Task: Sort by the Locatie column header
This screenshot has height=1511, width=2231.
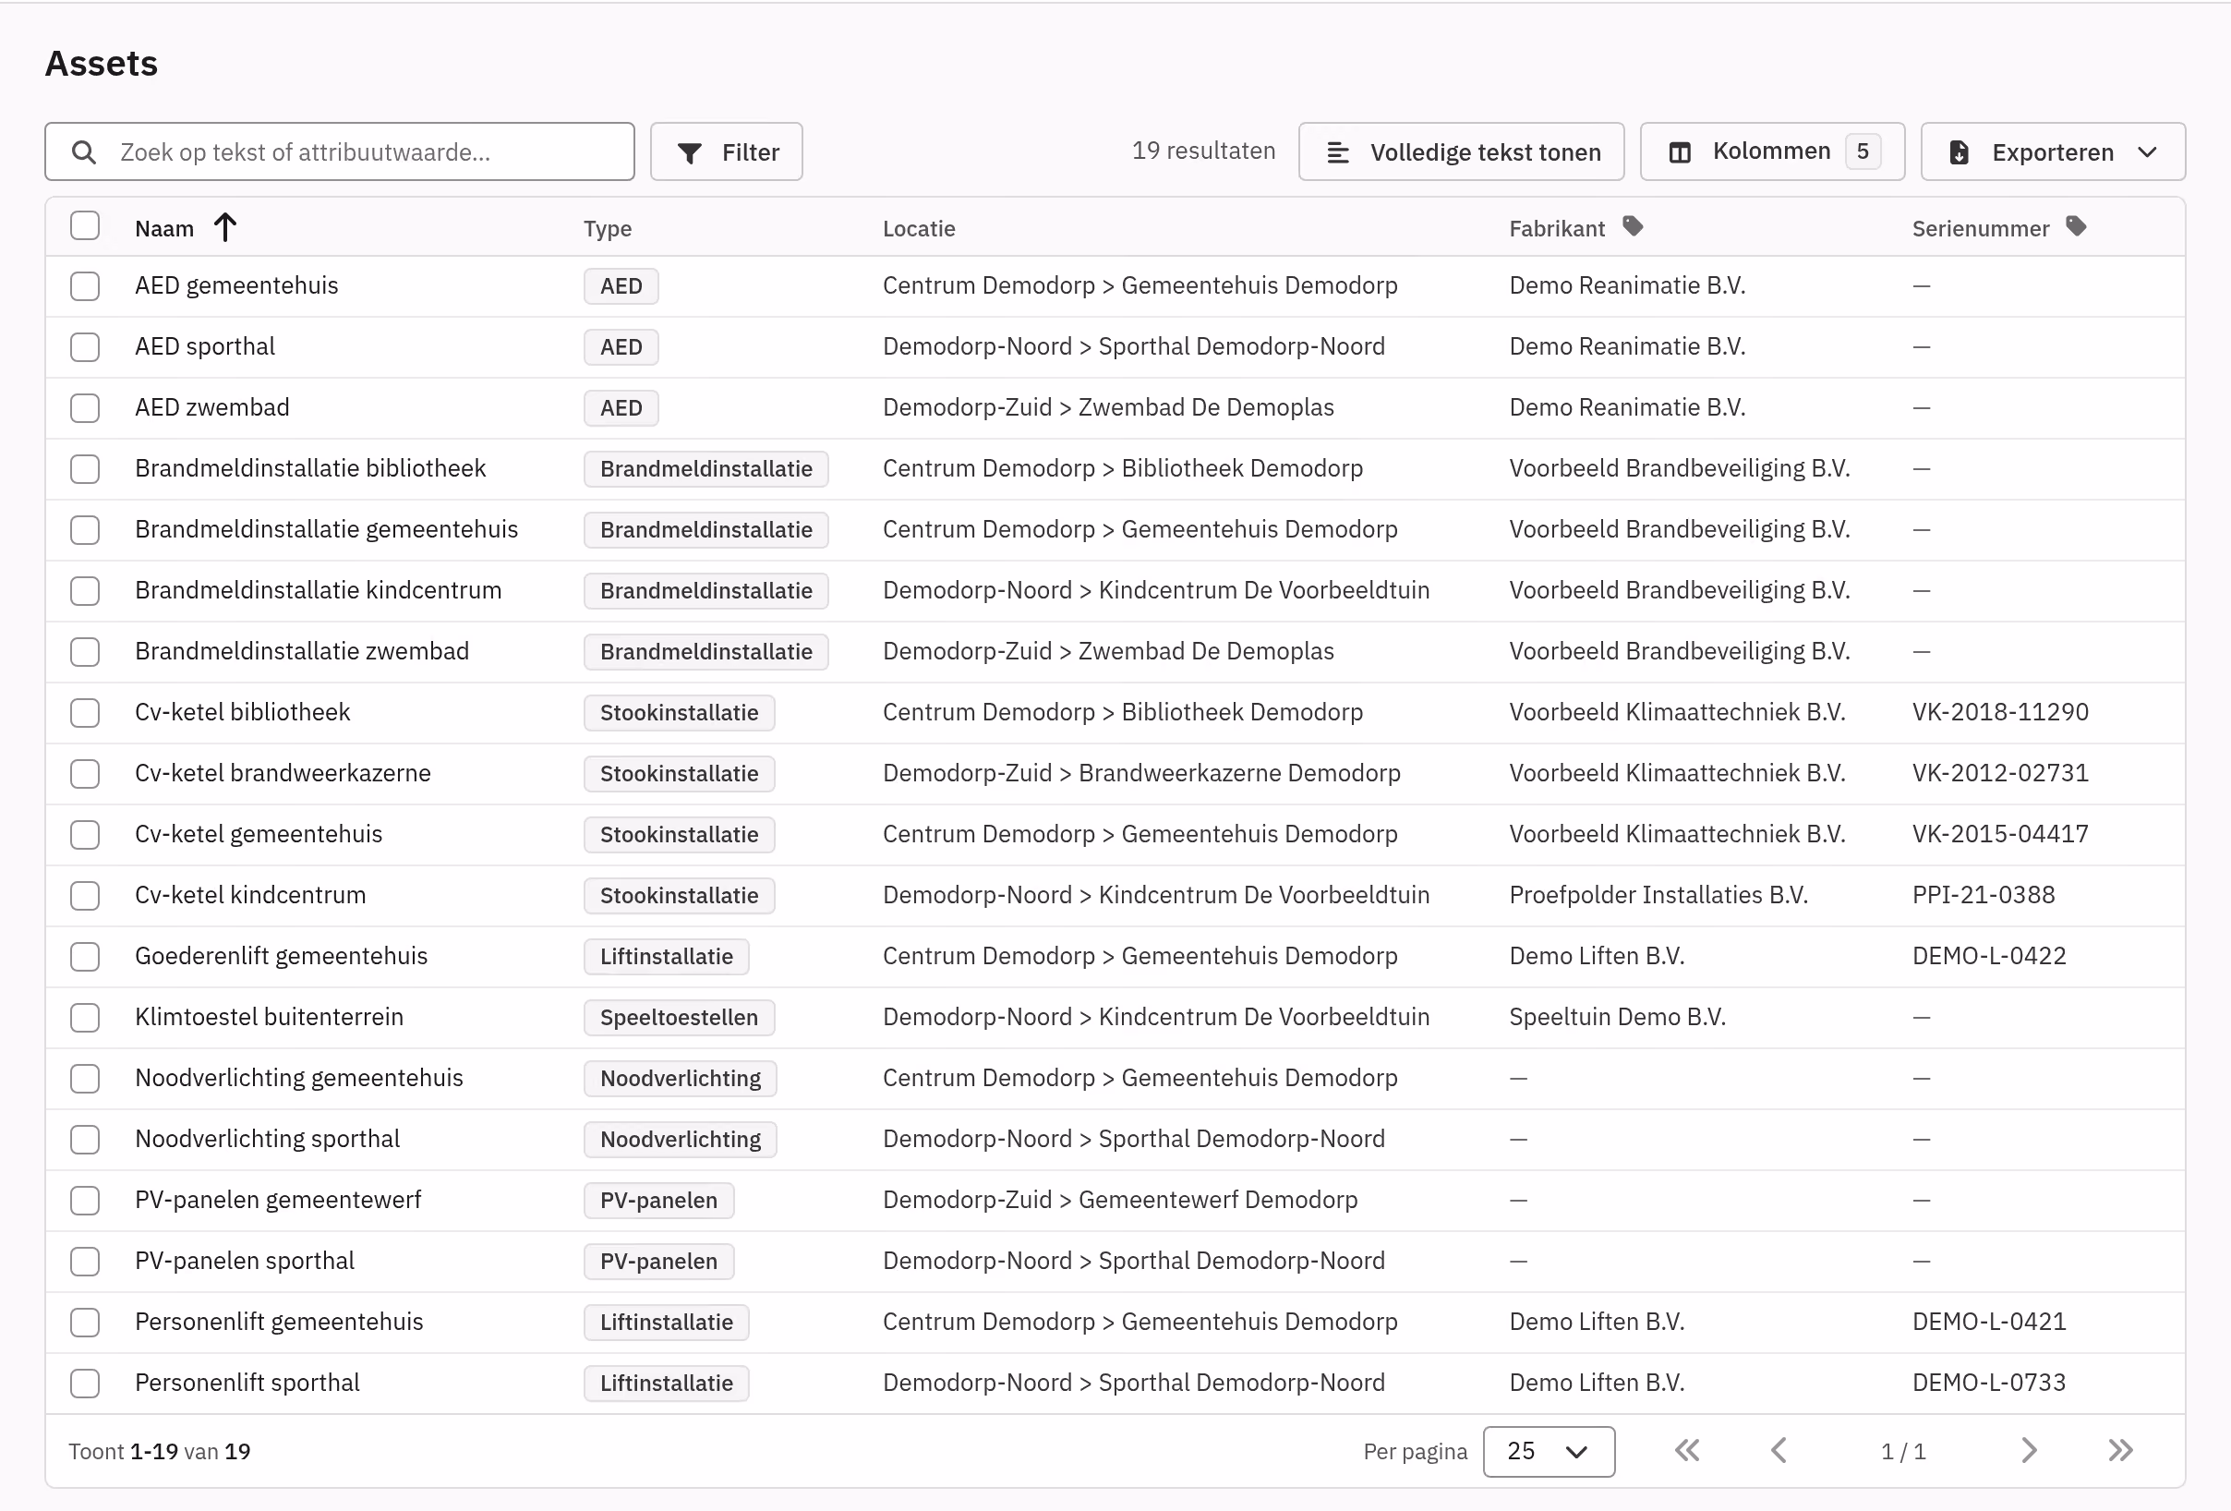Action: point(919,228)
